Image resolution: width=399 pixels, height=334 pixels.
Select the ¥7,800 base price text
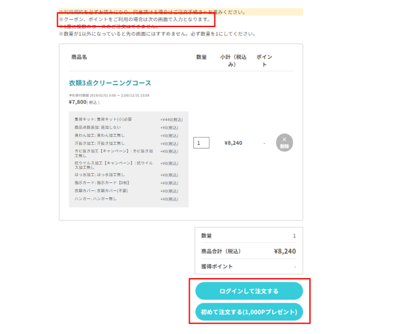coord(79,103)
